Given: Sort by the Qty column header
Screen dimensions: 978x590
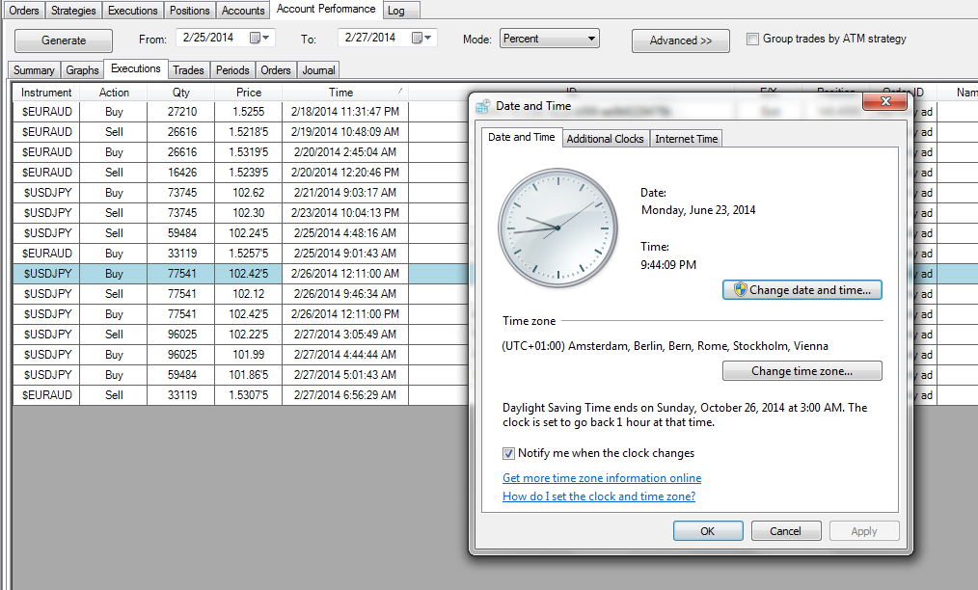Looking at the screenshot, I should click(181, 93).
